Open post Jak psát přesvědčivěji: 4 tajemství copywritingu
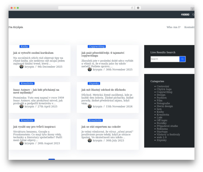Viewport: 203px width, 172px height. tap(103, 54)
